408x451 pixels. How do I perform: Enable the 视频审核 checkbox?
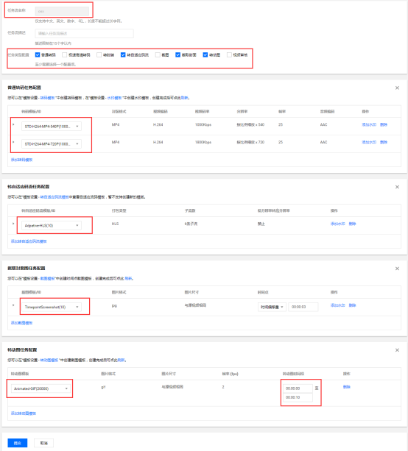tap(229, 54)
